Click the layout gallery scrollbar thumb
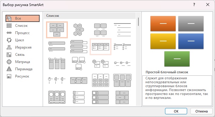Screen dimensions: 215x117 138,22
